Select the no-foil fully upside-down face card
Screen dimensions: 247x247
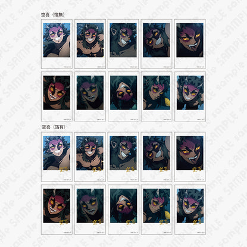coord(123,96)
